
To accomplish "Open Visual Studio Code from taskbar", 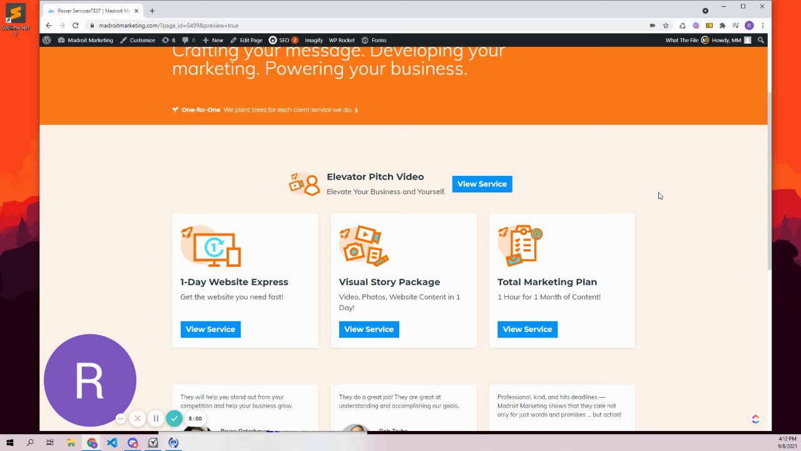I will (112, 443).
